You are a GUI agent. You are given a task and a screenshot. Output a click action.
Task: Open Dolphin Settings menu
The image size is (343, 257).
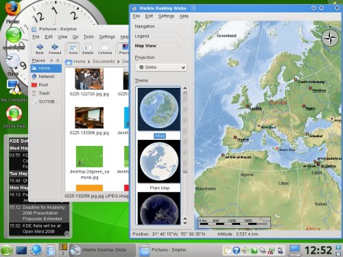point(107,37)
